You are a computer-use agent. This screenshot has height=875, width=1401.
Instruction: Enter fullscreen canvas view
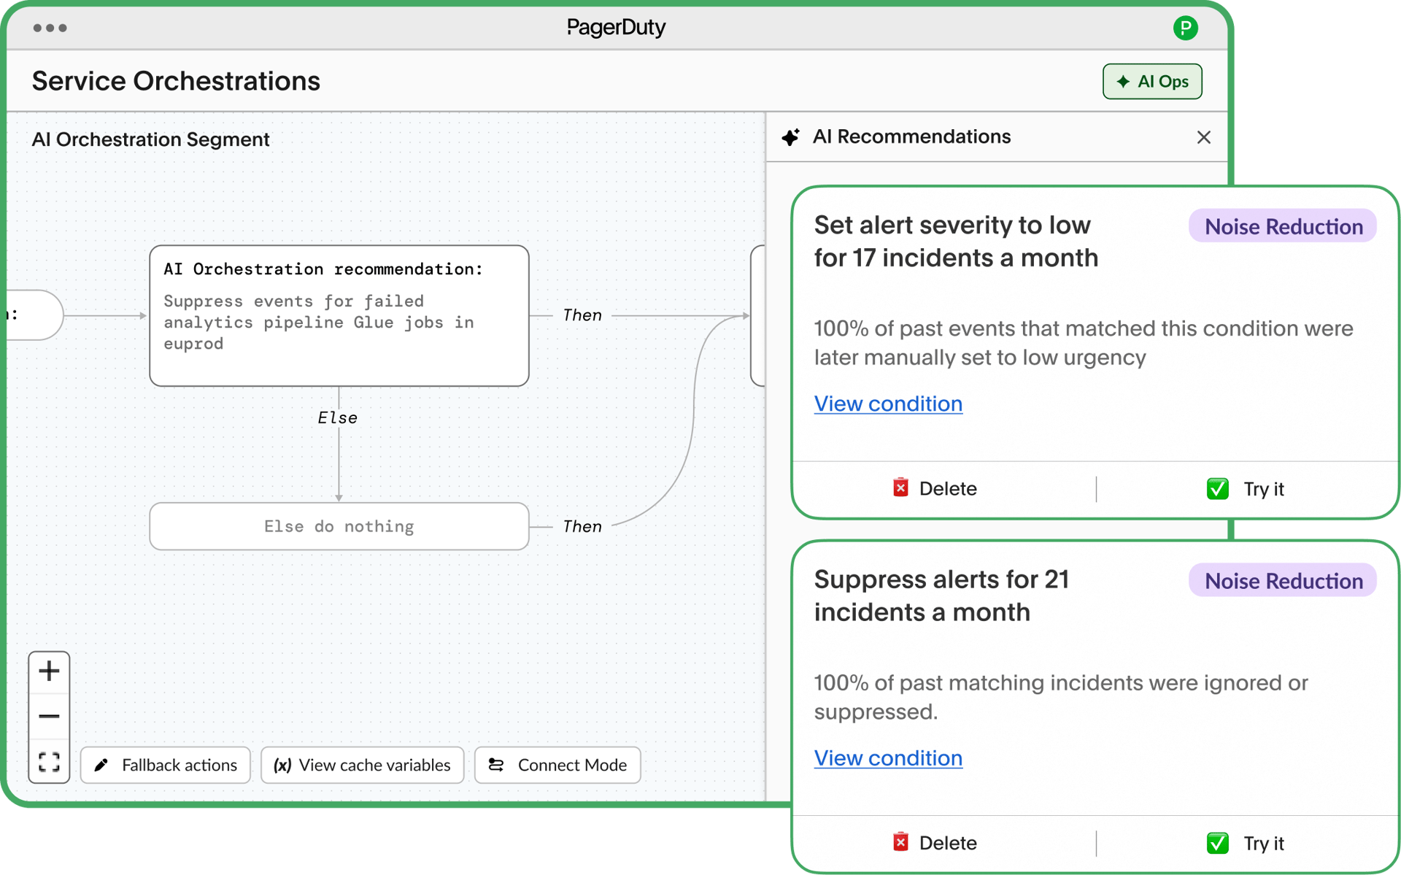click(x=49, y=761)
